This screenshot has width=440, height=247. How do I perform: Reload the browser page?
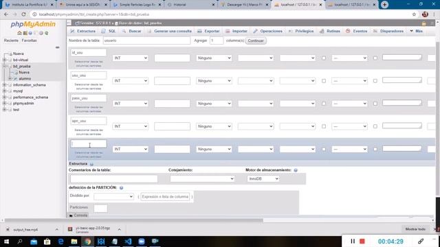point(23,14)
